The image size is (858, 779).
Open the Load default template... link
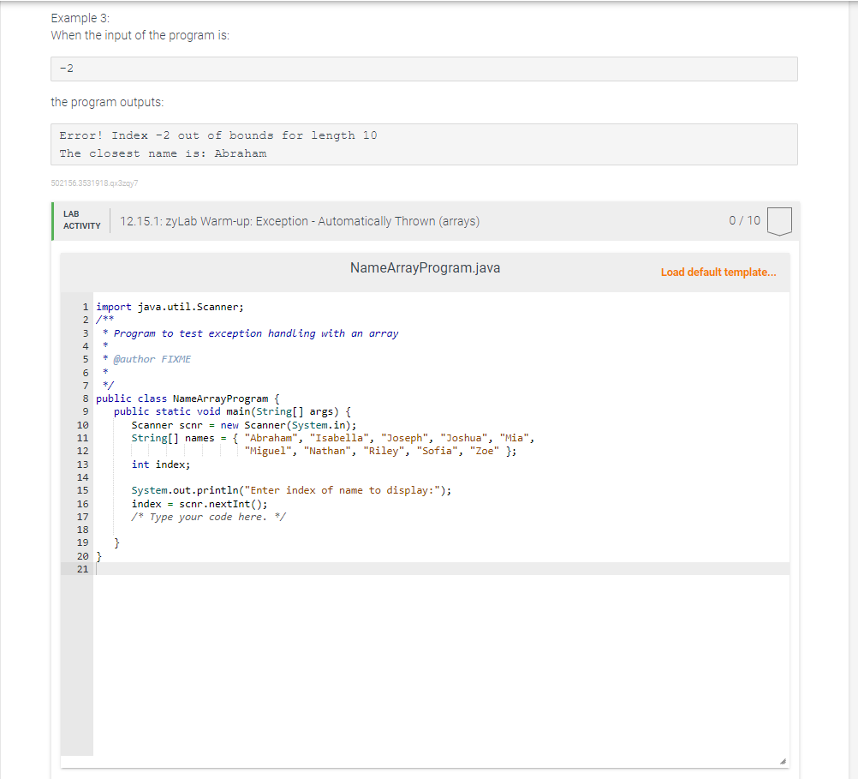pos(718,272)
